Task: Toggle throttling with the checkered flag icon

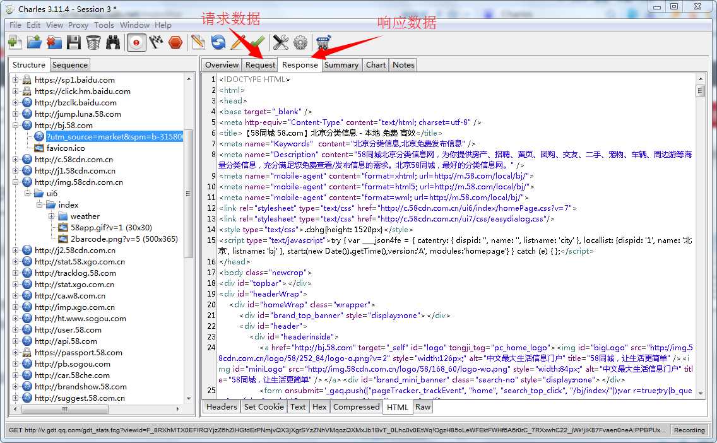Action: (156, 42)
